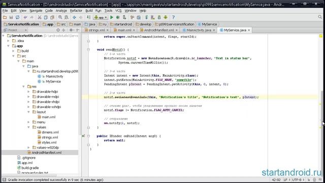The height and width of the screenshot is (183, 325).
Task: Click the navigate Back arrow icon
Action: click(x=74, y=17)
